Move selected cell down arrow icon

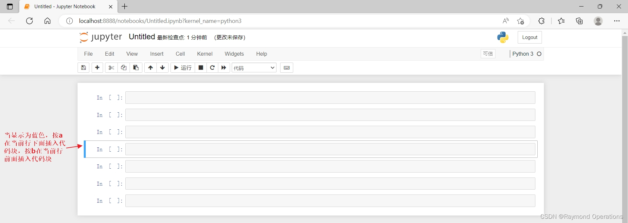[x=162, y=67]
